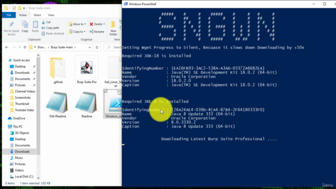Click the red Delete X icon
Screen dimensions: 336x189
pyautogui.click(x=91, y=24)
